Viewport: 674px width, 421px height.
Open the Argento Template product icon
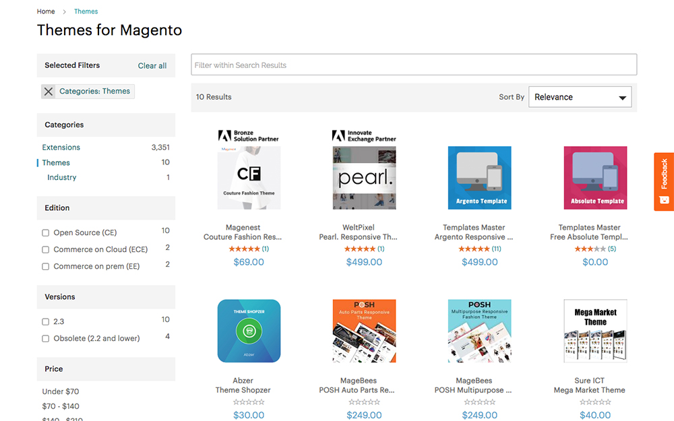point(480,178)
